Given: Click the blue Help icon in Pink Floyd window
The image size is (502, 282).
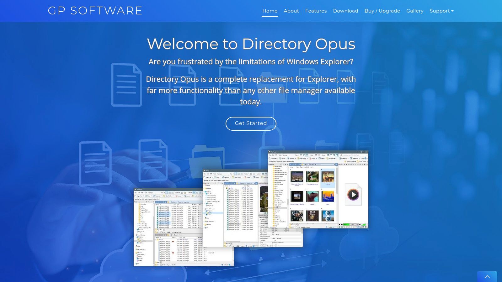Looking at the screenshot, I should tap(366, 158).
